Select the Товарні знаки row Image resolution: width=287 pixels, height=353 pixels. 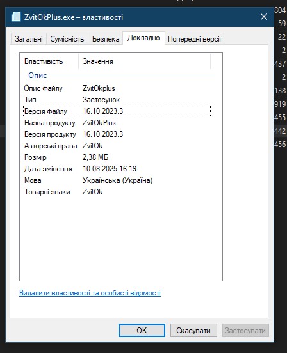[x=117, y=192]
